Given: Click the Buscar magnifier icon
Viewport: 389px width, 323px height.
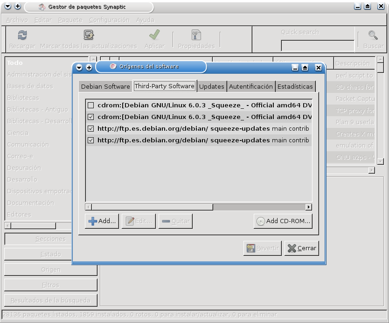Looking at the screenshot, I should [372, 34].
